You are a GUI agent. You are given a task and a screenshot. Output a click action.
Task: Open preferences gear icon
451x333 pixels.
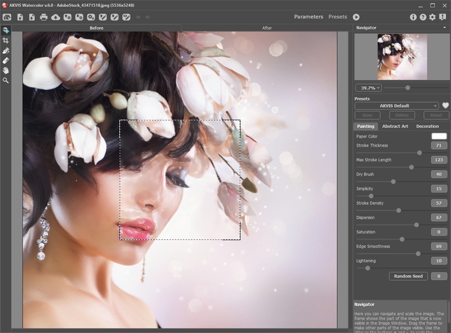click(432, 17)
